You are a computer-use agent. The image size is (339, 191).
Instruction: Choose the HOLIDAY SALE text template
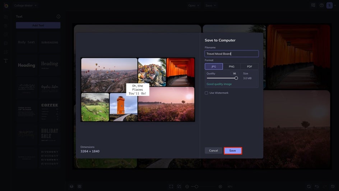click(50, 135)
